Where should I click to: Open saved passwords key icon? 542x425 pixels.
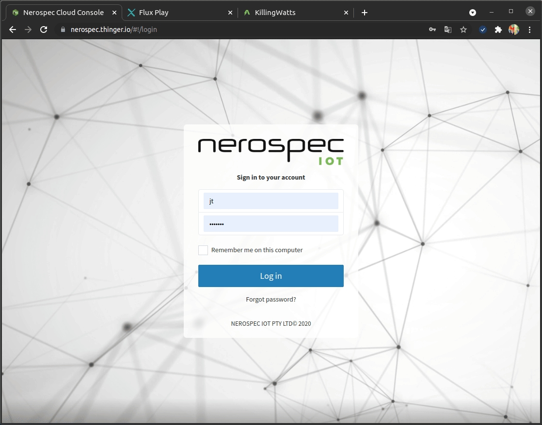click(432, 30)
